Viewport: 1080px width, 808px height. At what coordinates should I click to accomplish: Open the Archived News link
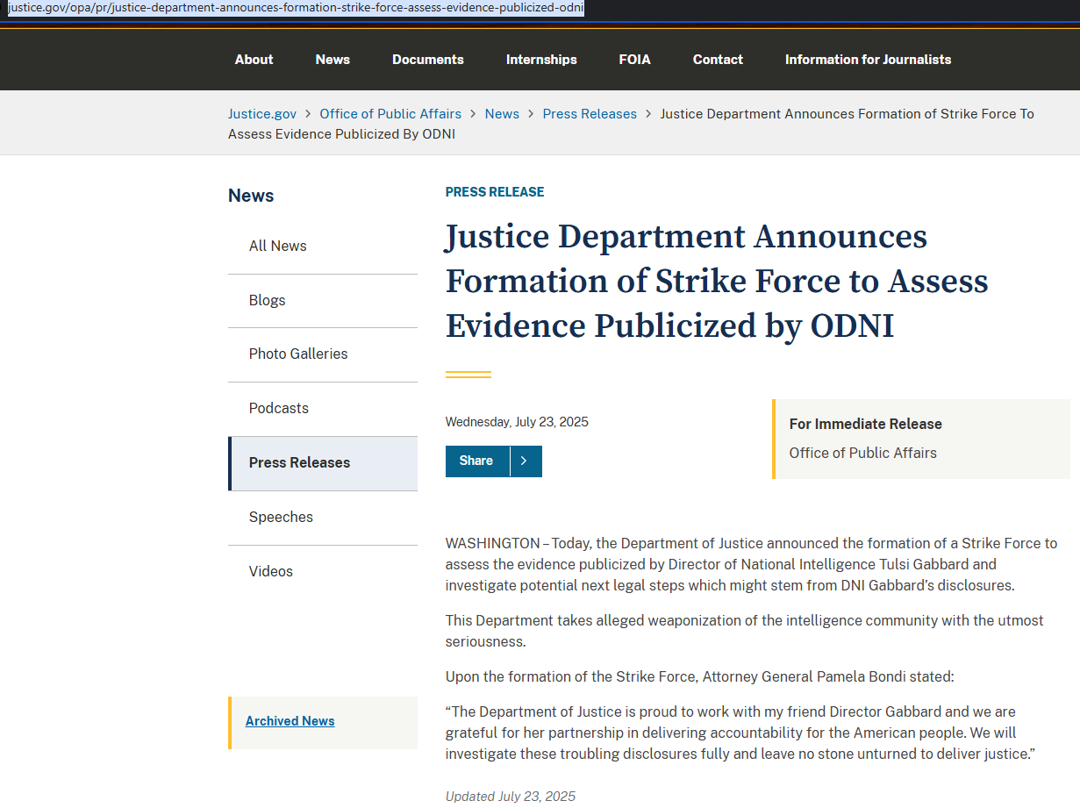pyautogui.click(x=290, y=721)
